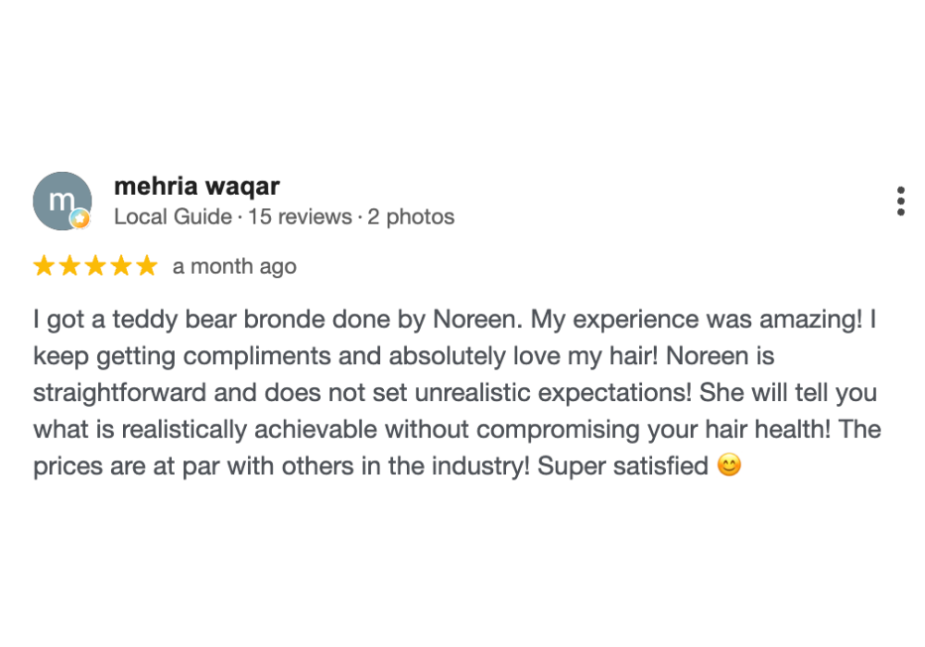925x647 pixels.
Task: Click the Local Guide star badge on avatar
Action: coord(80,219)
